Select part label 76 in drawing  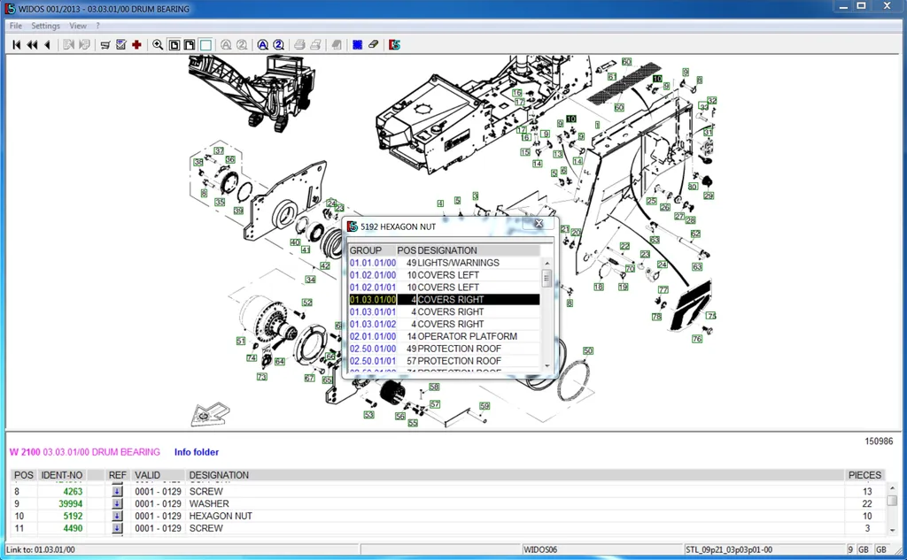click(x=697, y=339)
